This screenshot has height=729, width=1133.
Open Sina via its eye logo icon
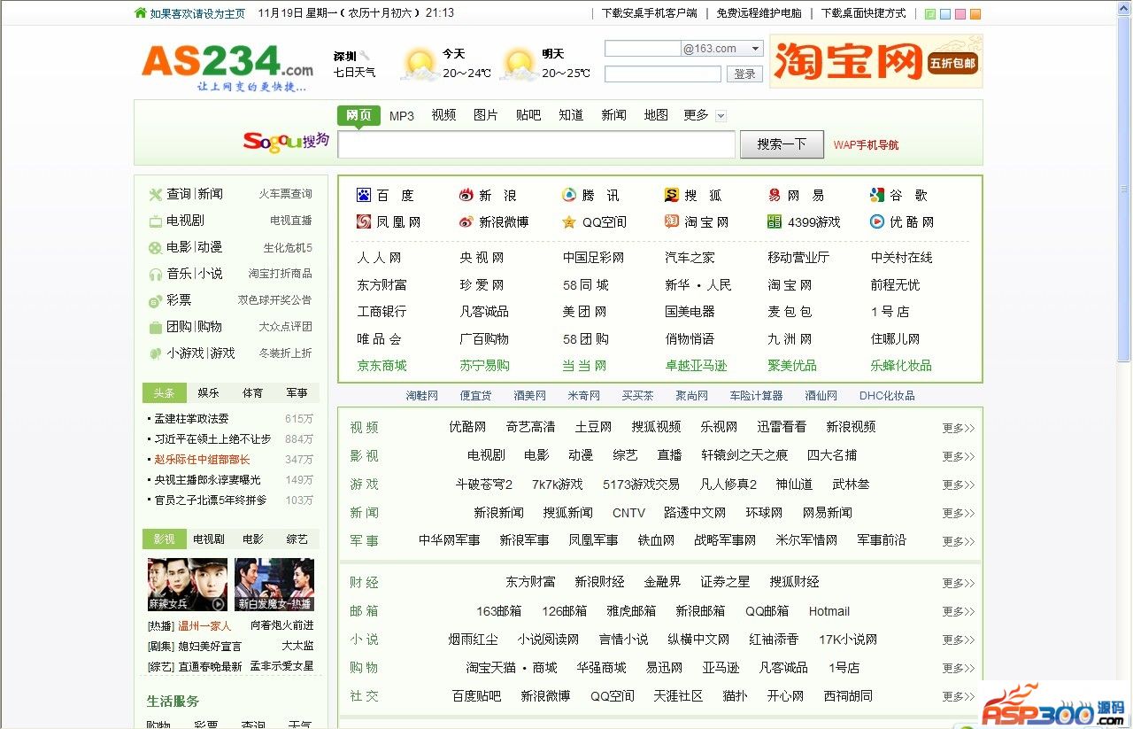(x=466, y=196)
